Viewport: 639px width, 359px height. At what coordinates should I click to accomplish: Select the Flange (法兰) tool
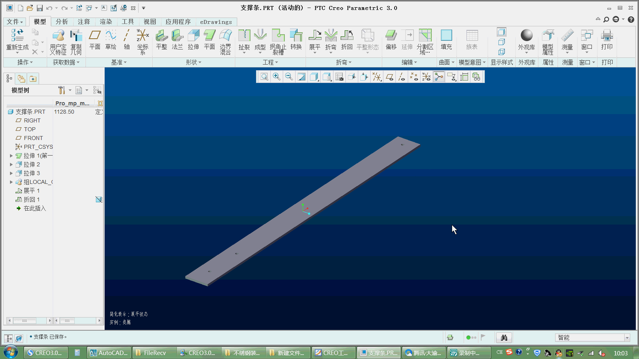177,39
